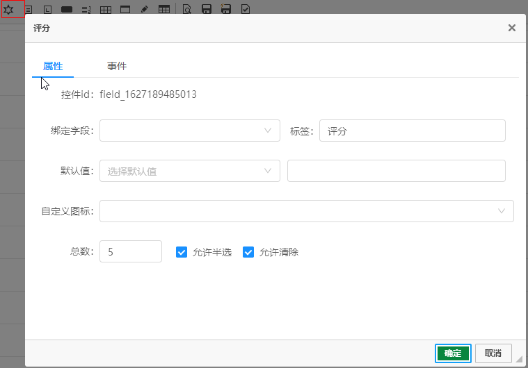The height and width of the screenshot is (368, 528).
Task: Click the numbered list toolbar icon
Action: (86, 10)
